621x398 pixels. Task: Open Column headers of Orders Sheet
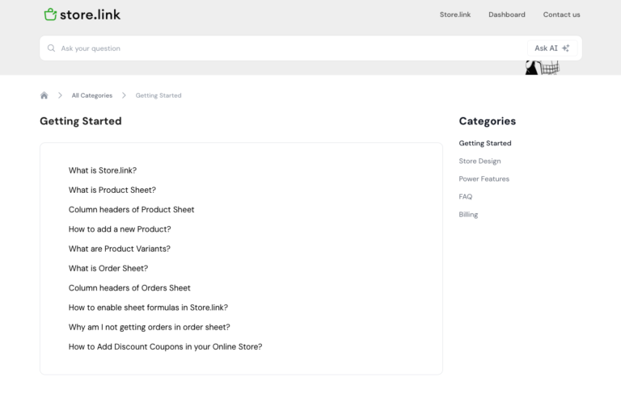point(129,288)
